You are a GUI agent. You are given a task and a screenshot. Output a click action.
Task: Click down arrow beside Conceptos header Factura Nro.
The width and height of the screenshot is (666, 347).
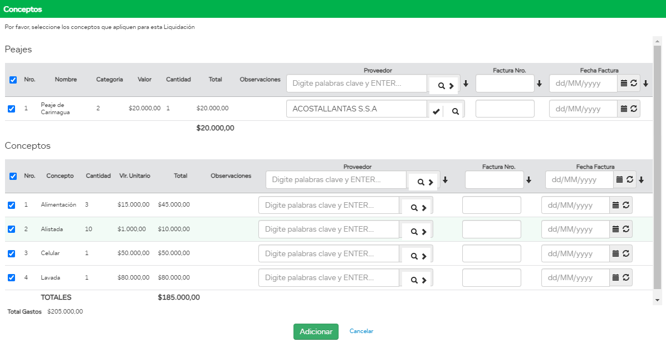[x=528, y=180]
